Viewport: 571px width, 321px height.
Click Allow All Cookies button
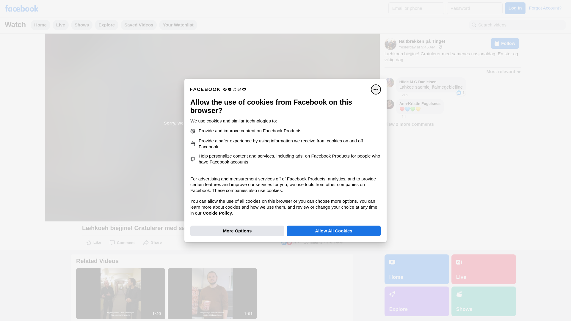point(333,231)
